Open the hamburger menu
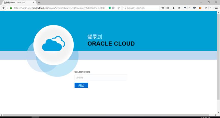Viewport: 220px width, 118px height. [x=216, y=8]
